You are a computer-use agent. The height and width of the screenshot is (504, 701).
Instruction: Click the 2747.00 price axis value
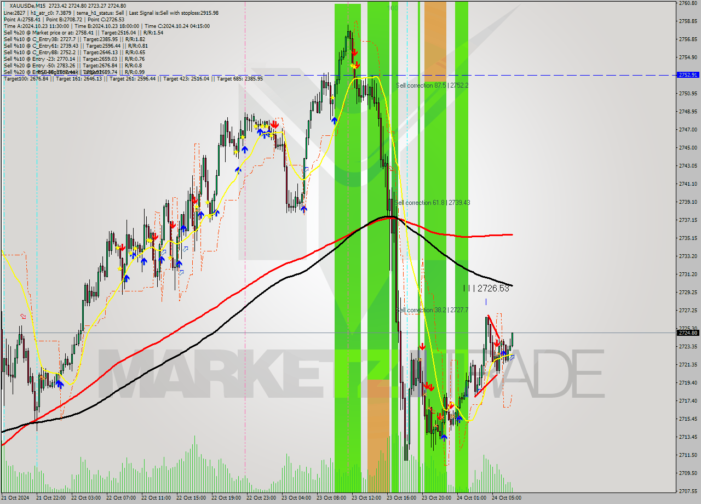pos(688,130)
